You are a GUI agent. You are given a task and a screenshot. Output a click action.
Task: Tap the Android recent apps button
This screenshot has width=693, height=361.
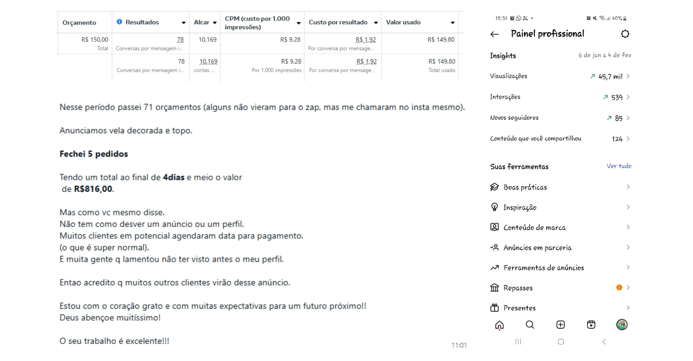coord(518,342)
